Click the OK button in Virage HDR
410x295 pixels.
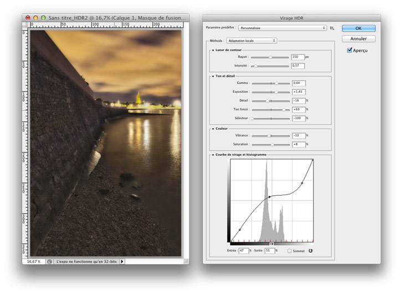click(358, 28)
